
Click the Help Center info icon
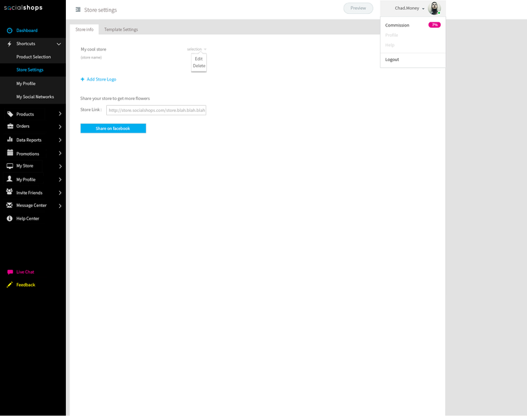[x=10, y=219]
